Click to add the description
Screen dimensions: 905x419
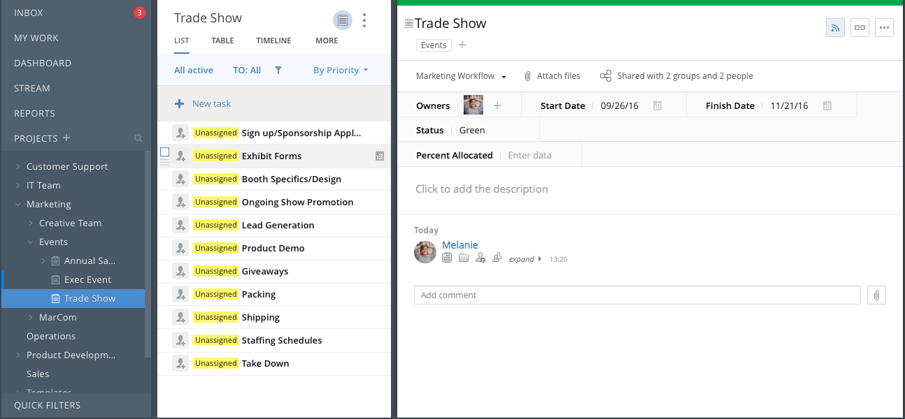click(x=482, y=189)
